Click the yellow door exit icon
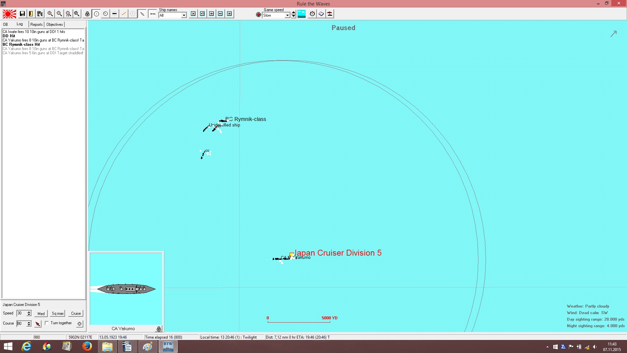Image resolution: width=627 pixels, height=353 pixels. click(x=31, y=14)
